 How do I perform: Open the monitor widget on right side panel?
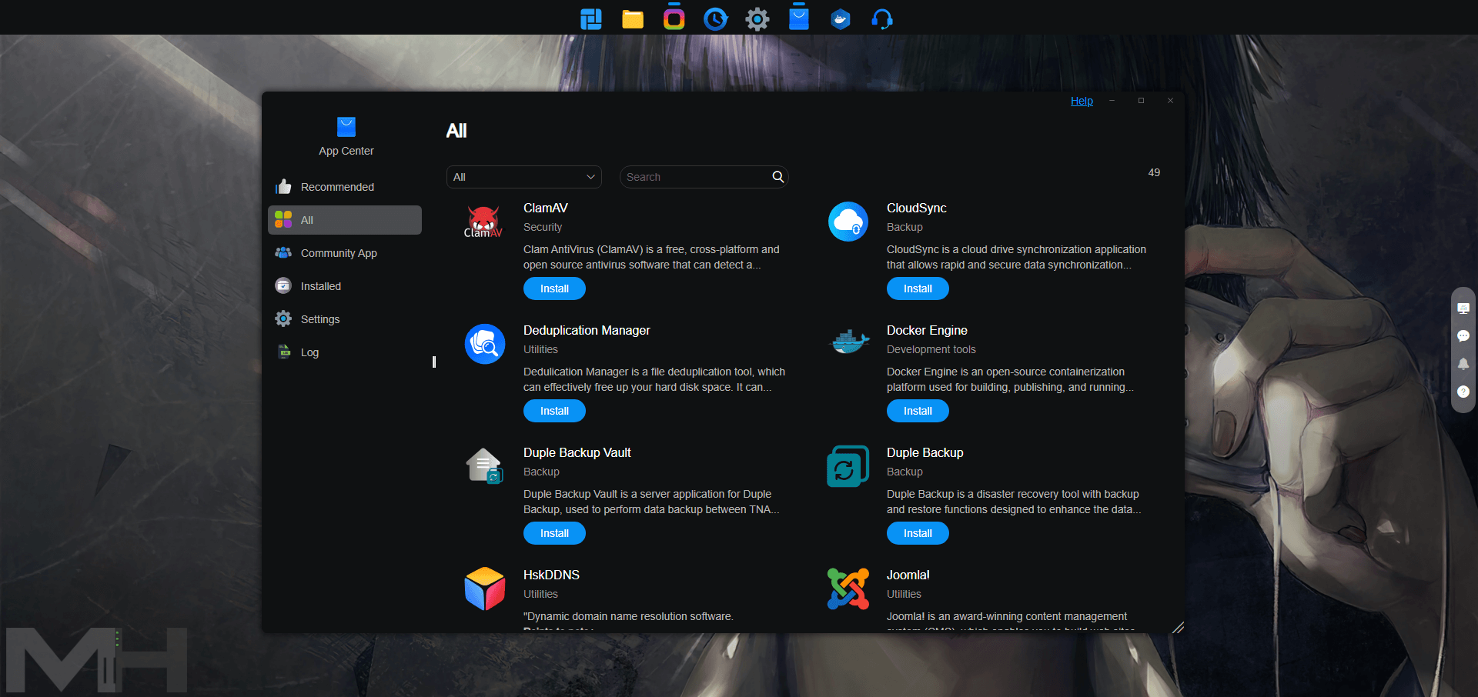point(1463,308)
